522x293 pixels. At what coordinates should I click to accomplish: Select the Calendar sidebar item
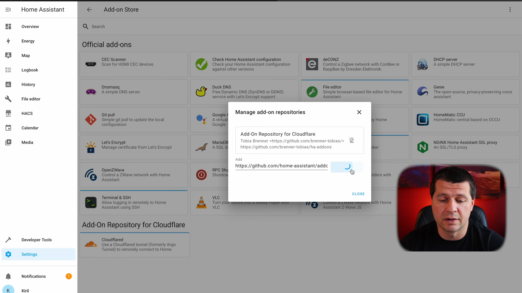pyautogui.click(x=30, y=128)
